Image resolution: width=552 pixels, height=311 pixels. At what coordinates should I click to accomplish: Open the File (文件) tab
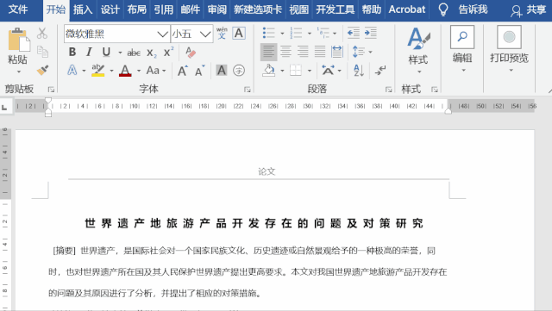click(17, 9)
